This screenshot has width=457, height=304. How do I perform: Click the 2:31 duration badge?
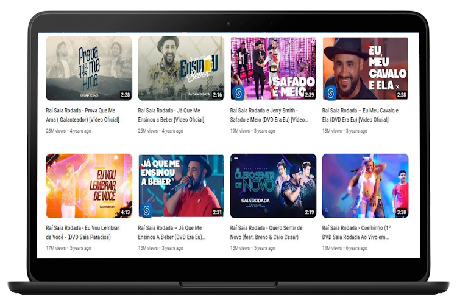218,212
